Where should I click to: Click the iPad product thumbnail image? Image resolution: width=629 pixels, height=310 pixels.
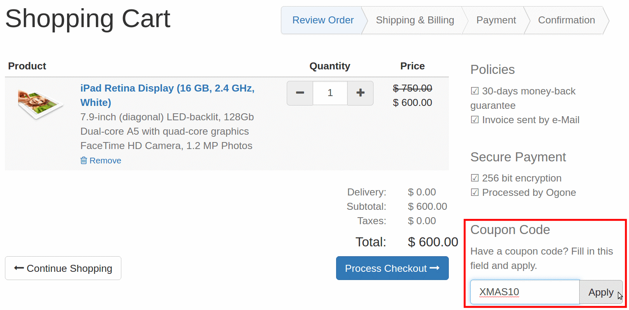point(40,104)
